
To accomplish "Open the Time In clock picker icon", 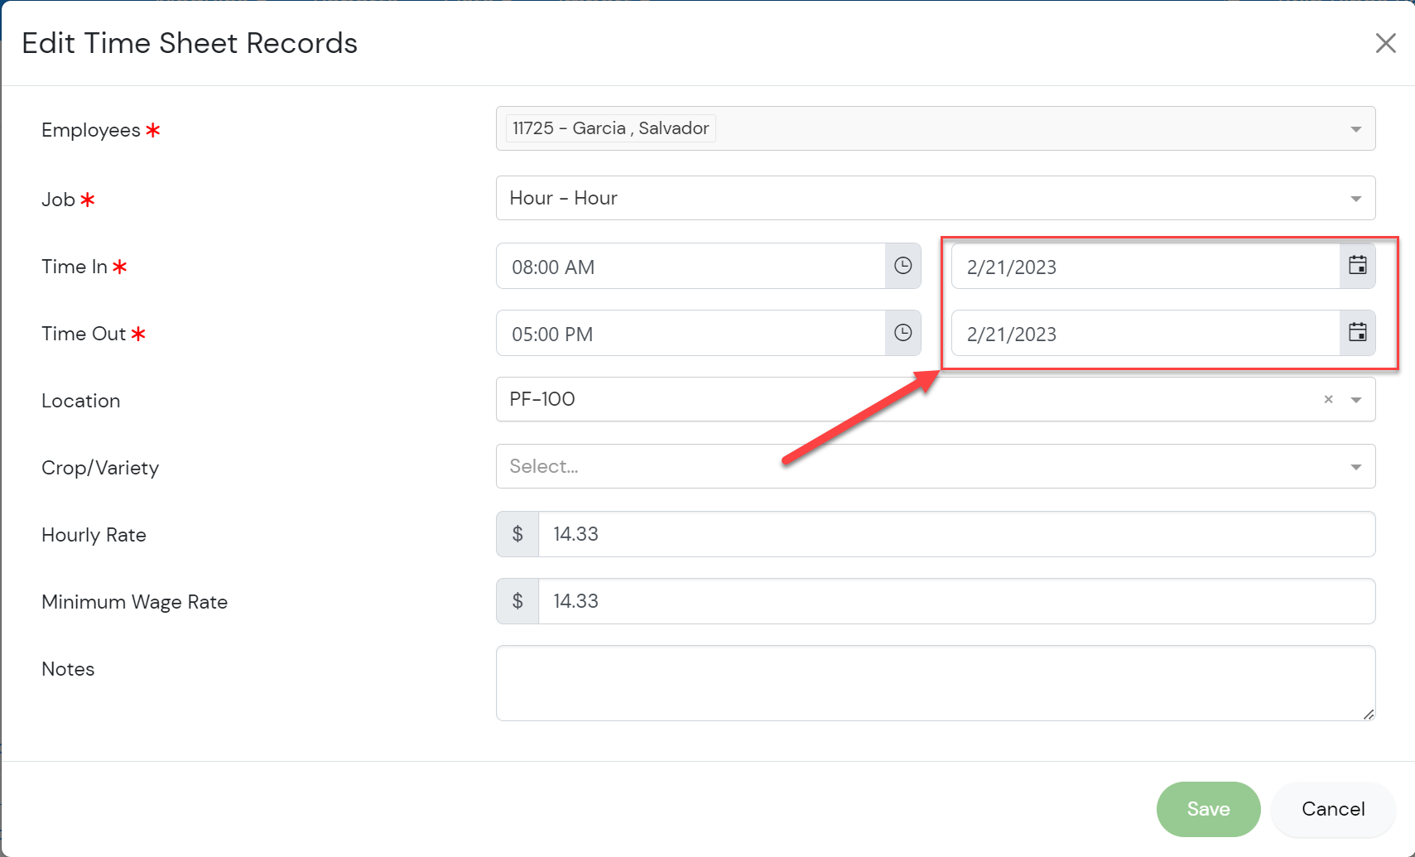I will [x=902, y=266].
